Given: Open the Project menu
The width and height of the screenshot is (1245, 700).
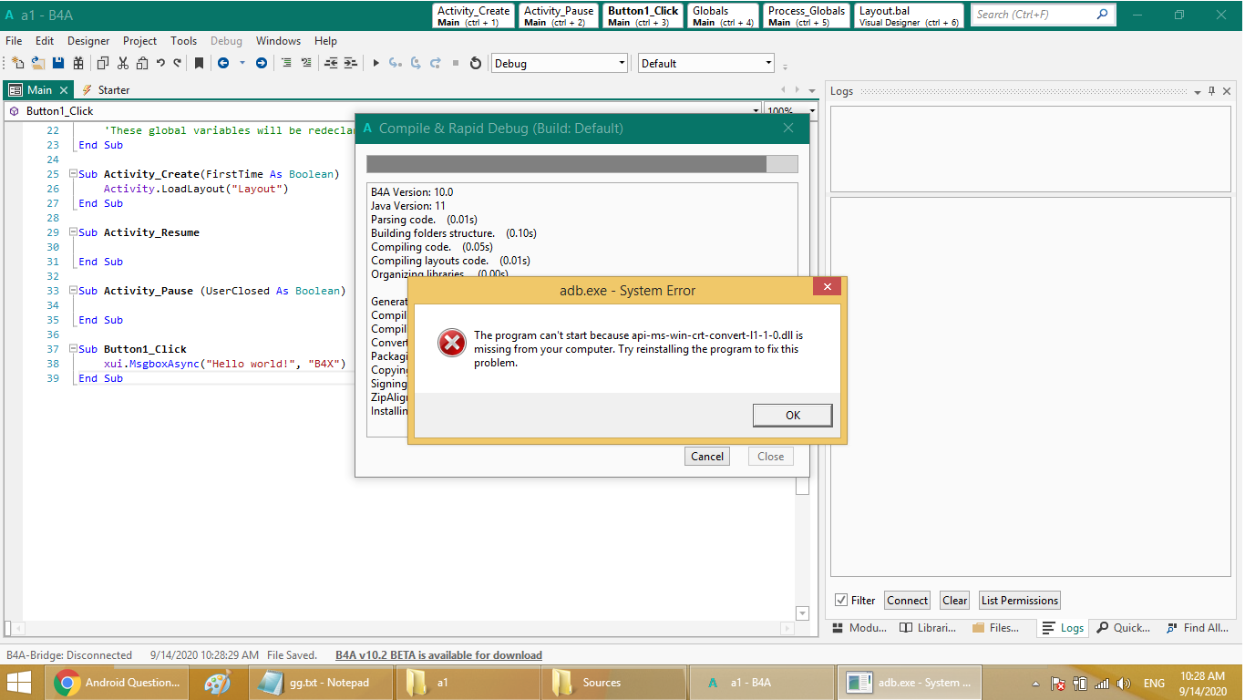Looking at the screenshot, I should tap(140, 41).
